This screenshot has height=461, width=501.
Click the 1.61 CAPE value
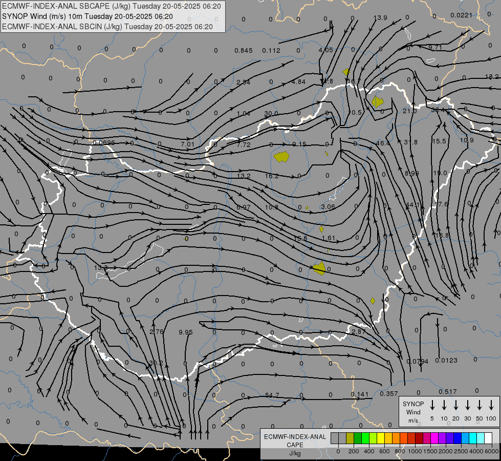(x=329, y=238)
